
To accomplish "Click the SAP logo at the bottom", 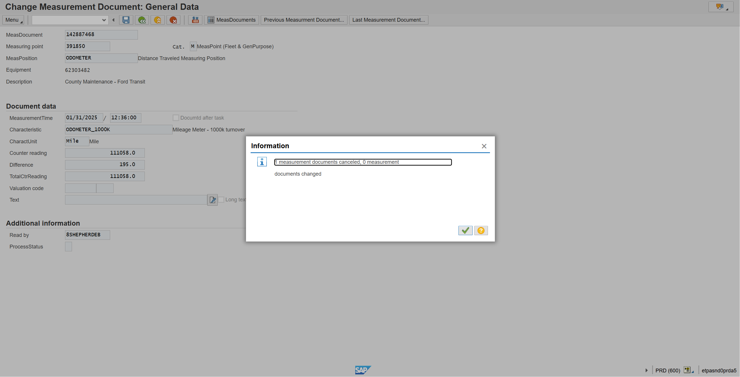I will (363, 370).
